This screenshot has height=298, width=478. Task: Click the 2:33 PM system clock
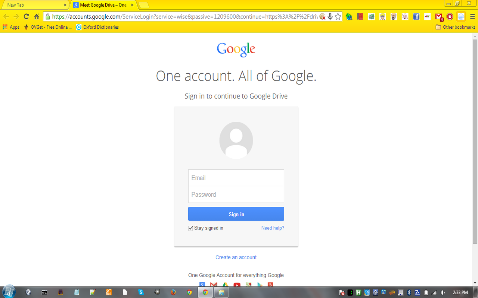click(460, 292)
